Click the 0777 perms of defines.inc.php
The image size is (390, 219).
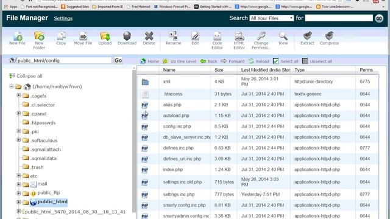click(364, 148)
